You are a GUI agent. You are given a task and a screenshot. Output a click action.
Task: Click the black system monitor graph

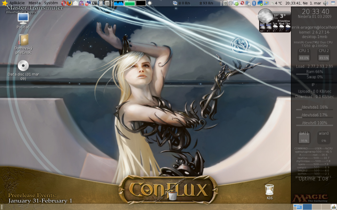pyautogui.click(x=141, y=3)
